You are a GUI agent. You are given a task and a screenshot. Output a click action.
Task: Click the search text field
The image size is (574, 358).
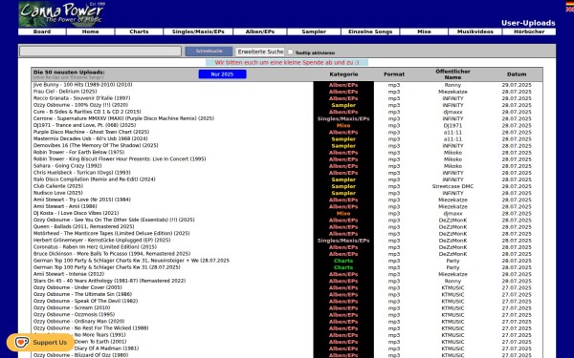pyautogui.click(x=100, y=52)
